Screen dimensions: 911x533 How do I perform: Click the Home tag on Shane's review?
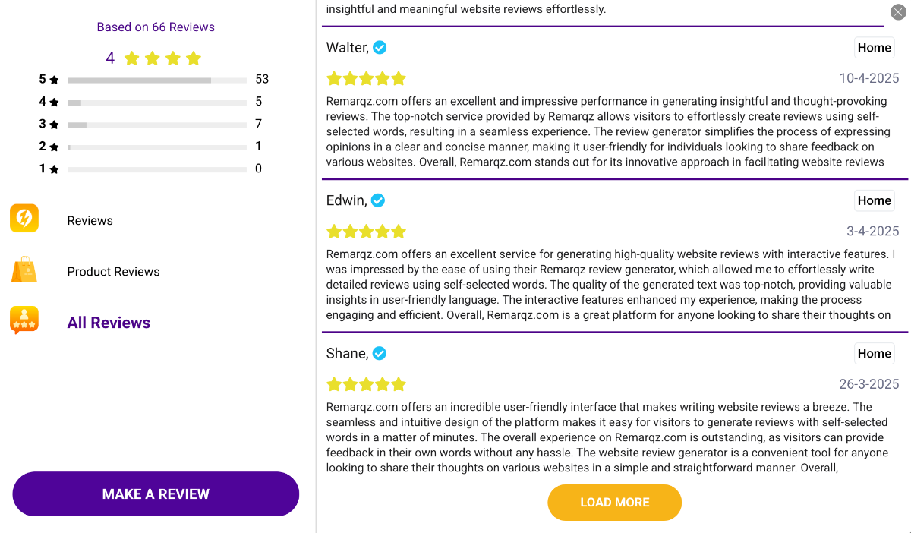(x=874, y=353)
